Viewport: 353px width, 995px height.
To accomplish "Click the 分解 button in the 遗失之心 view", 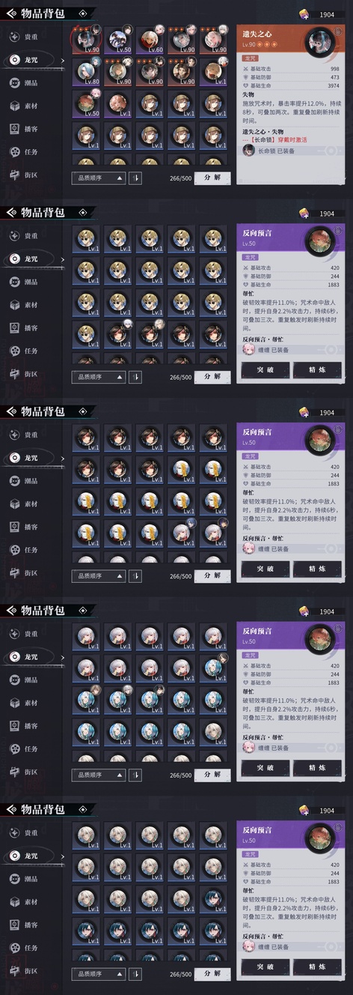I will pyautogui.click(x=212, y=178).
